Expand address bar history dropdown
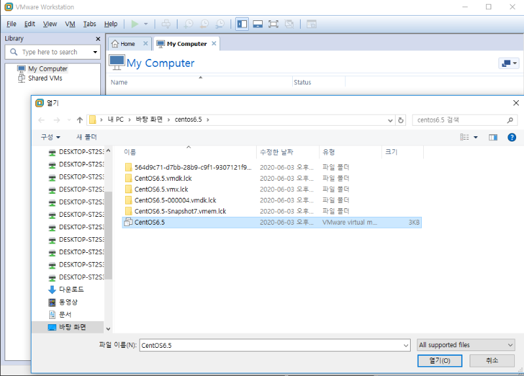This screenshot has height=376, width=524. pos(390,121)
